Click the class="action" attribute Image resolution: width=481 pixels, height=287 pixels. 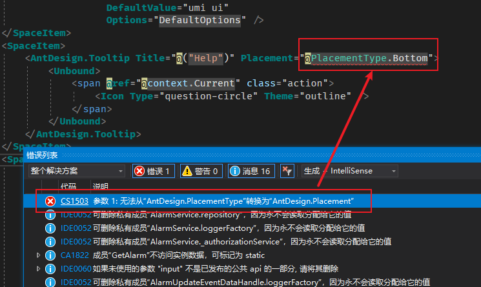[287, 83]
